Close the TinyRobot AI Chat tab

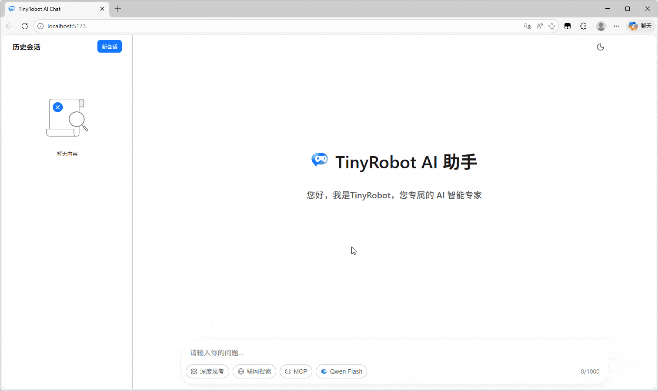click(x=102, y=9)
